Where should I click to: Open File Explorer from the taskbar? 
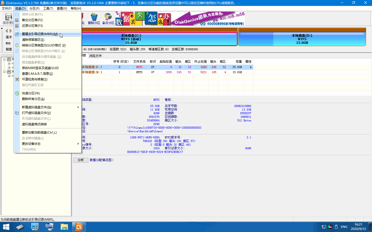64,227
